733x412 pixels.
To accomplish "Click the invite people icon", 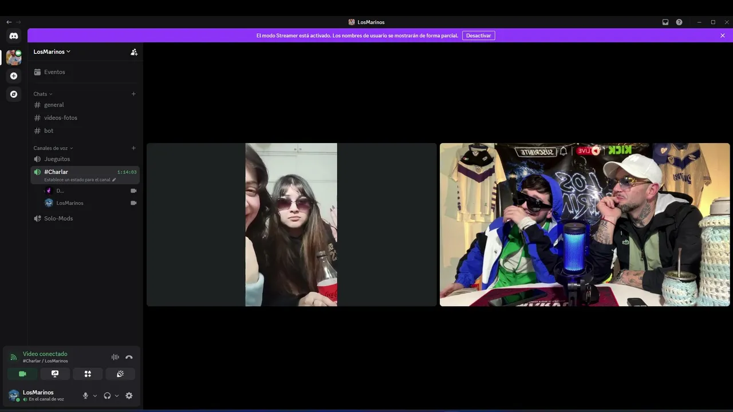I will click(134, 52).
